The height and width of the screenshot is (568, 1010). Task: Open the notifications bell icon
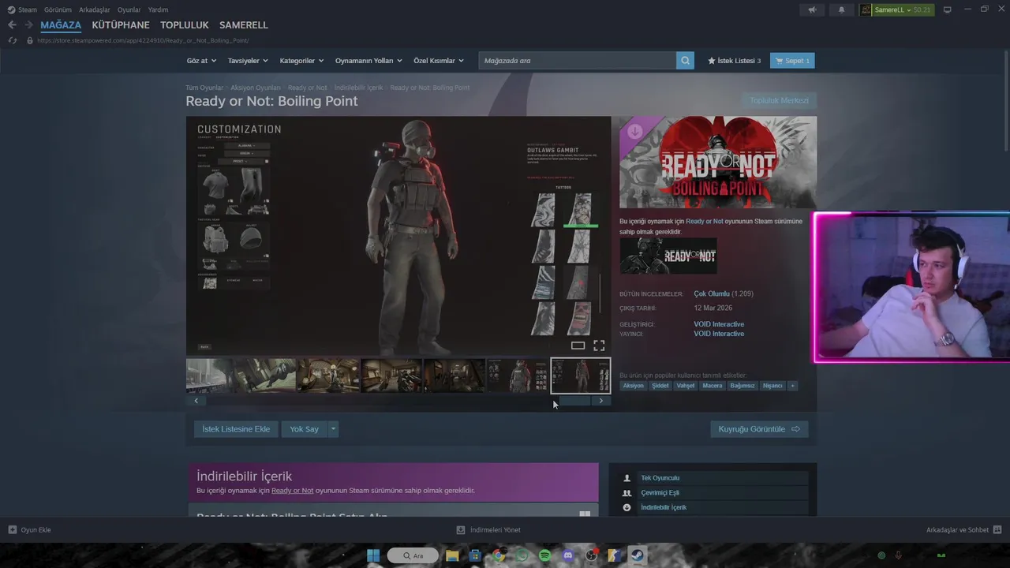point(841,9)
